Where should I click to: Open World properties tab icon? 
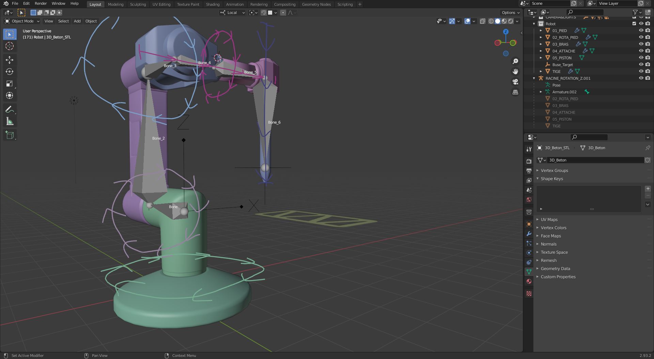click(529, 200)
